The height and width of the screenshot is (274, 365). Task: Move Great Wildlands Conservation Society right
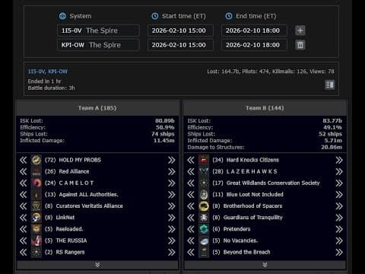(339, 183)
